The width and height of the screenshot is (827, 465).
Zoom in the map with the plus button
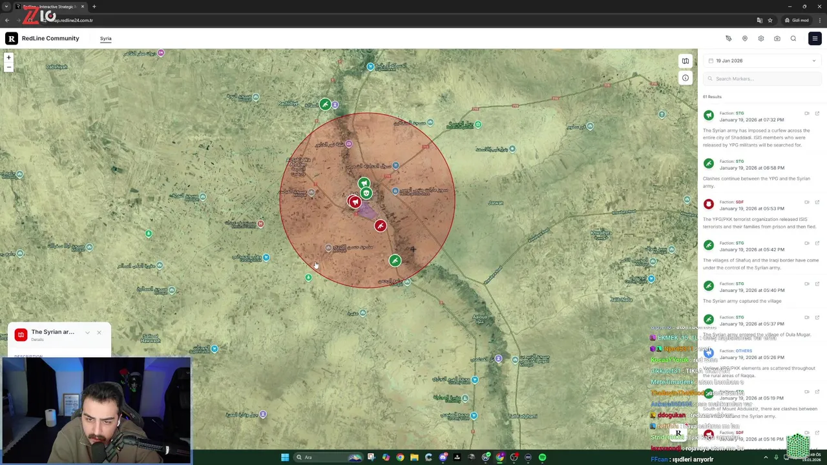(x=8, y=57)
